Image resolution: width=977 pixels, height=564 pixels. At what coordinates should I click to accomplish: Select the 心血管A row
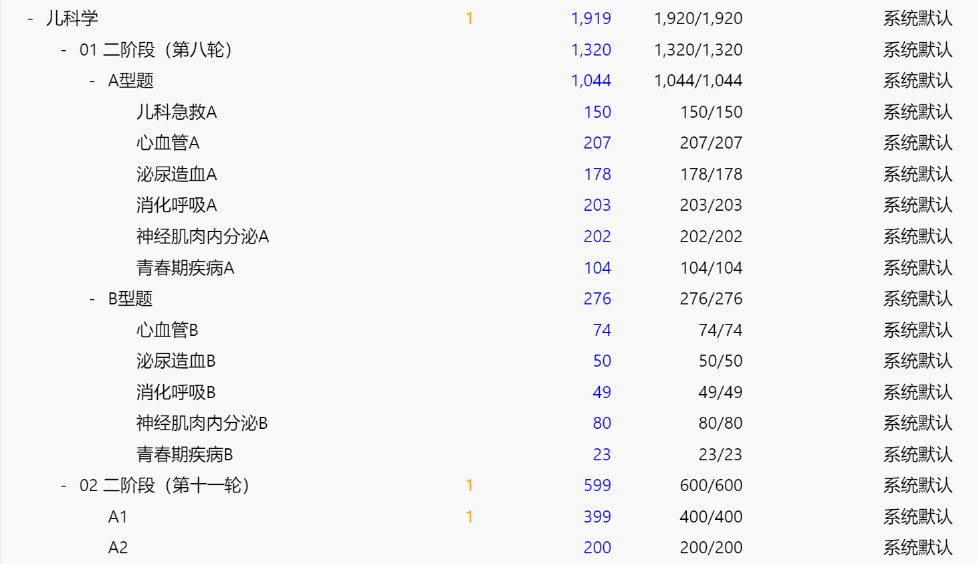(168, 143)
